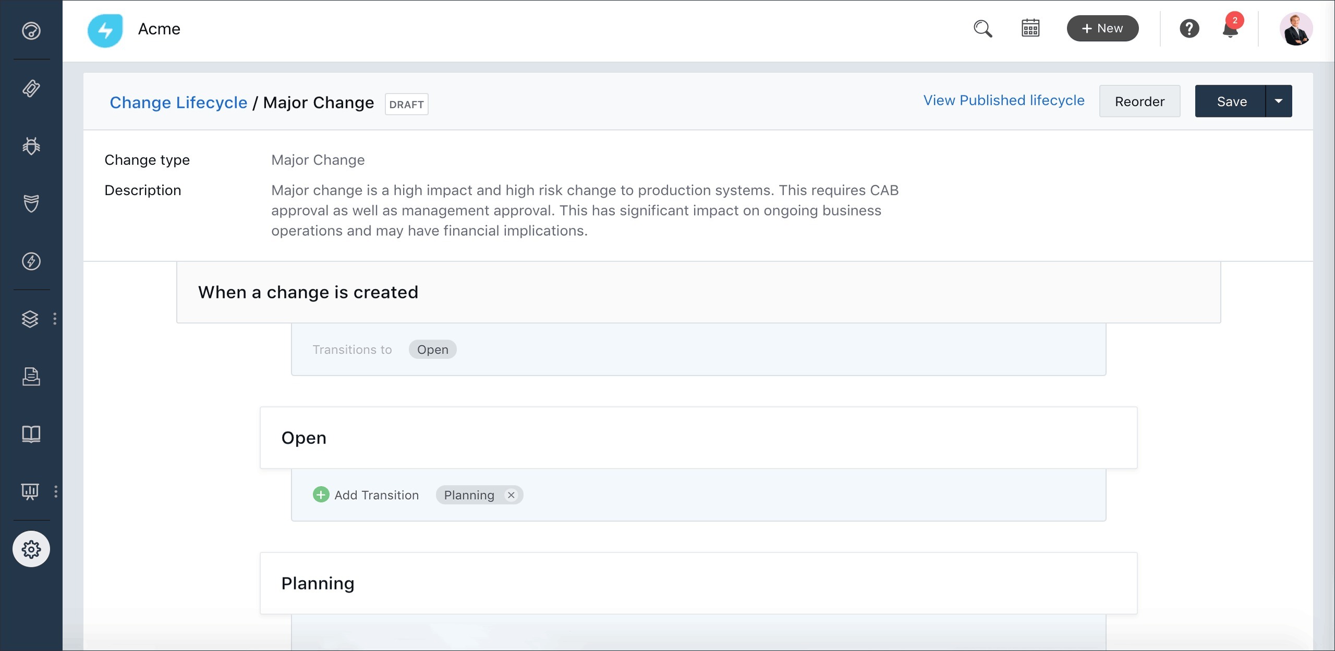Click the Planning transition chip
Viewport: 1335px width, 651px height.
pyautogui.click(x=469, y=495)
